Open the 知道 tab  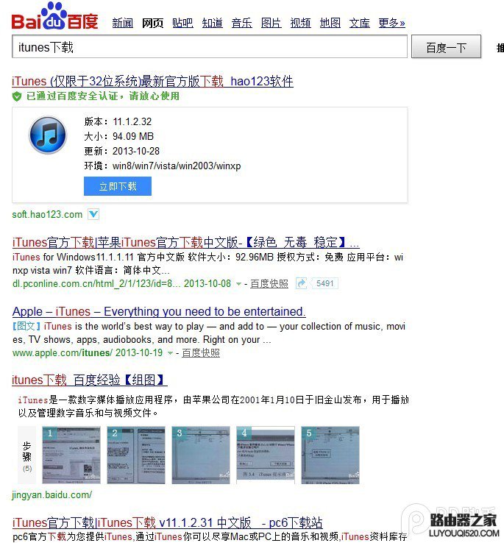(213, 23)
